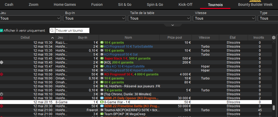Click the 8-max badge on BBW-22 Primetime Battle
The width and height of the screenshot is (278, 117).
tap(102, 106)
